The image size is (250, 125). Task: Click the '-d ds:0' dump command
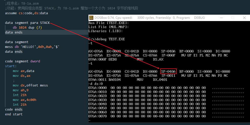(95, 84)
